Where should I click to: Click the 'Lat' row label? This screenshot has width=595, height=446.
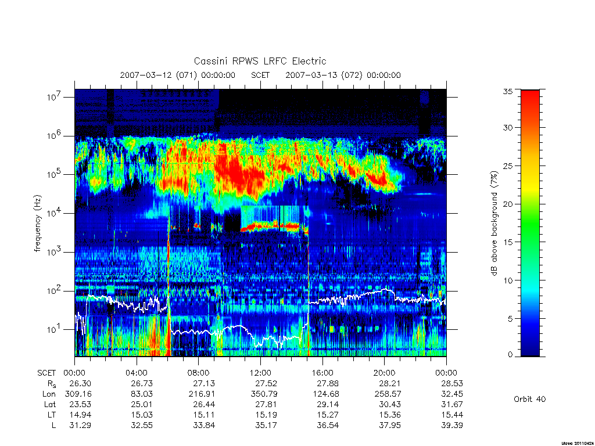pyautogui.click(x=50, y=404)
